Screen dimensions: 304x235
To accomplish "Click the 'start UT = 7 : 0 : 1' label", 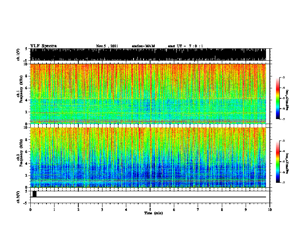I will coord(185,46).
